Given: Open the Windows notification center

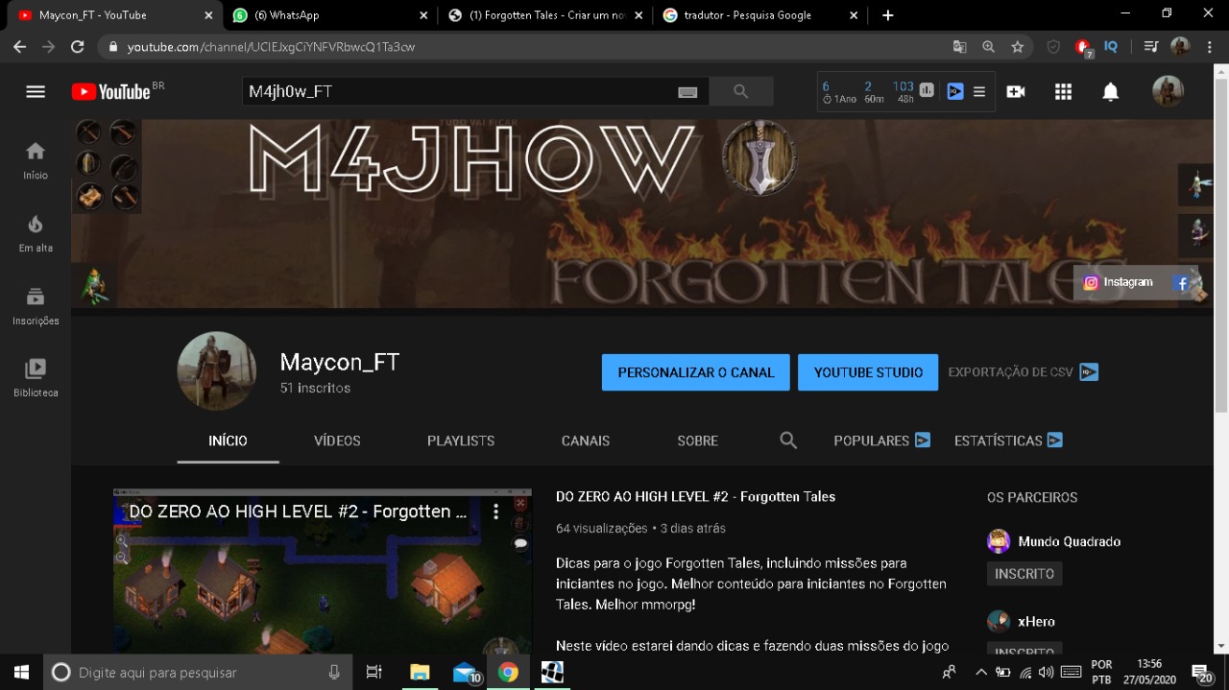Looking at the screenshot, I should point(1201,673).
